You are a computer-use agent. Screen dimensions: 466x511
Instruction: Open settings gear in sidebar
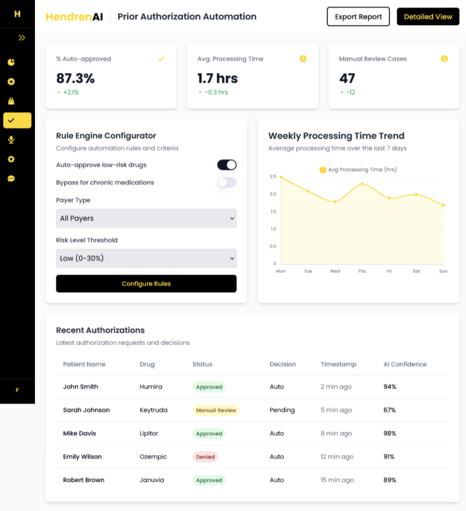11,159
